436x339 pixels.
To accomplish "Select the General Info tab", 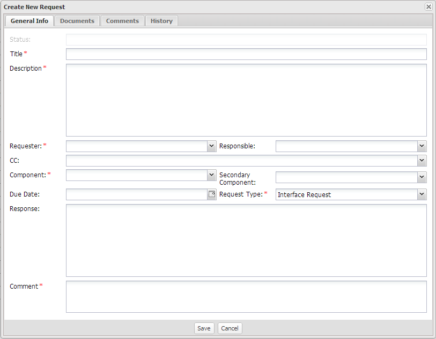I will (29, 20).
